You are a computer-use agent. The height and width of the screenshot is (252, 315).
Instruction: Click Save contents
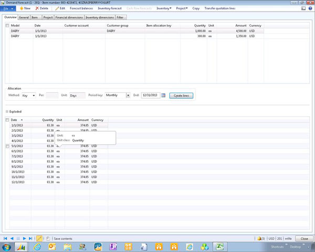63,239
